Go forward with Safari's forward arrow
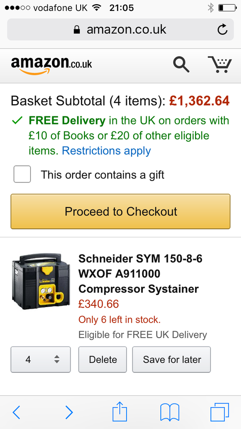 pos(69,412)
